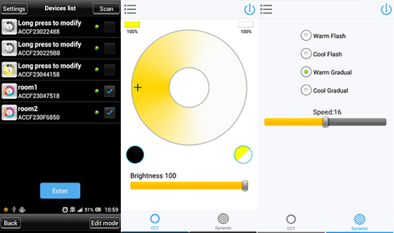
Task: Click the Brightness slider handle
Action: tap(245, 186)
